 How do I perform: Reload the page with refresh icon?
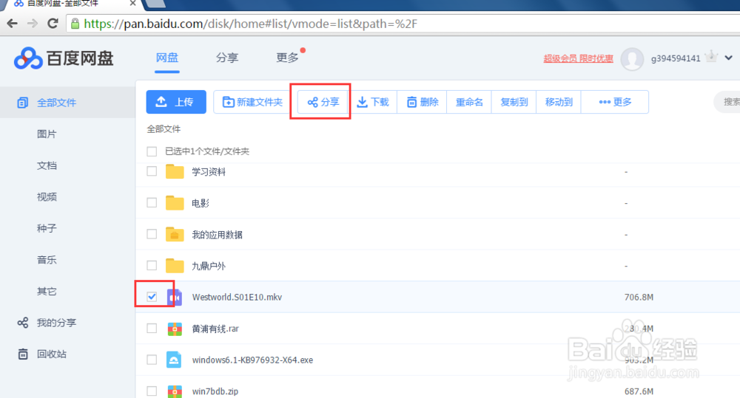(x=53, y=24)
